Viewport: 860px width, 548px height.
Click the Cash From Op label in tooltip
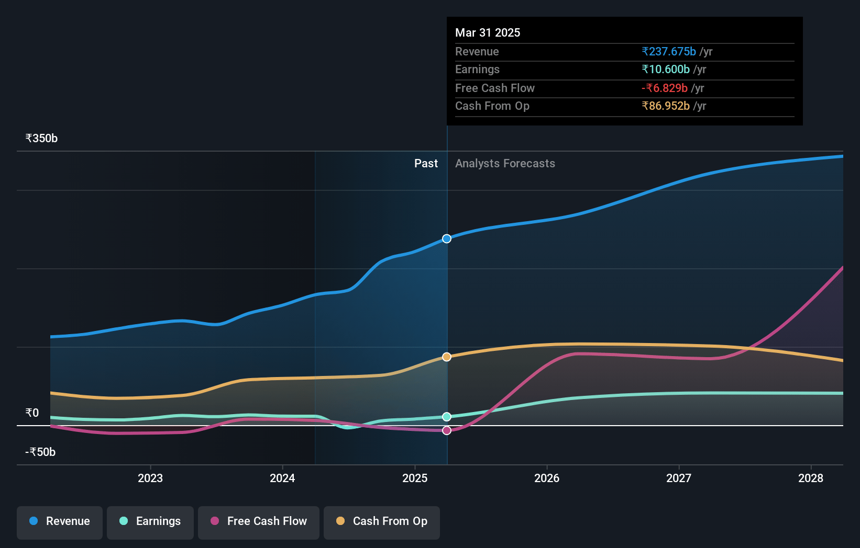tap(492, 106)
